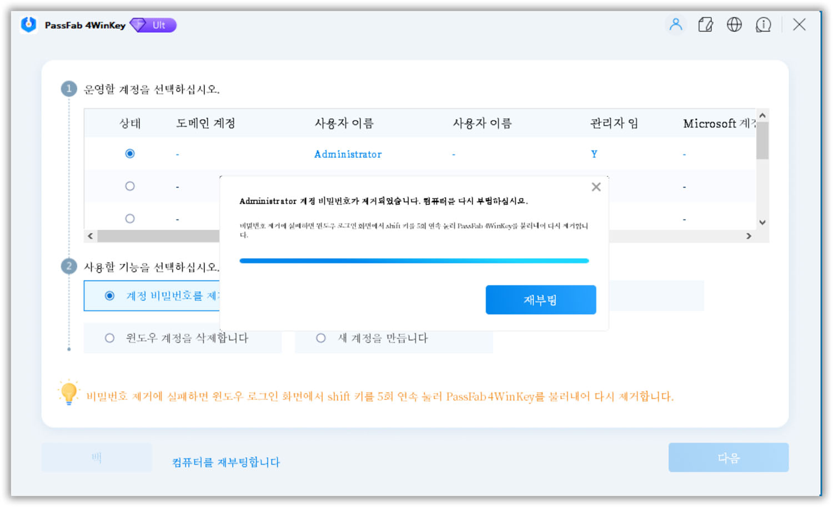Click the Ult license badge
The height and width of the screenshot is (507, 833).
(x=153, y=25)
